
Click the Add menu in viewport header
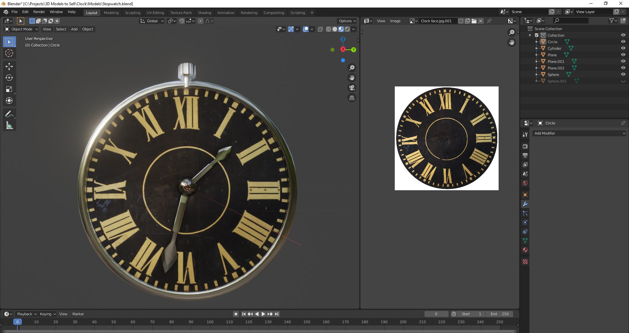tap(74, 29)
